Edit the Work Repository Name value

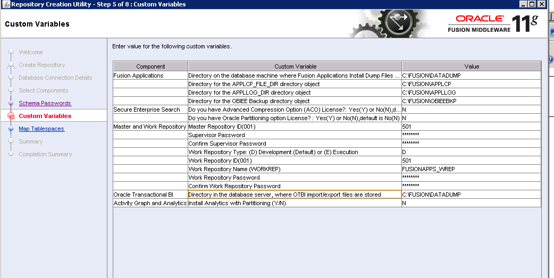pyautogui.click(x=471, y=169)
